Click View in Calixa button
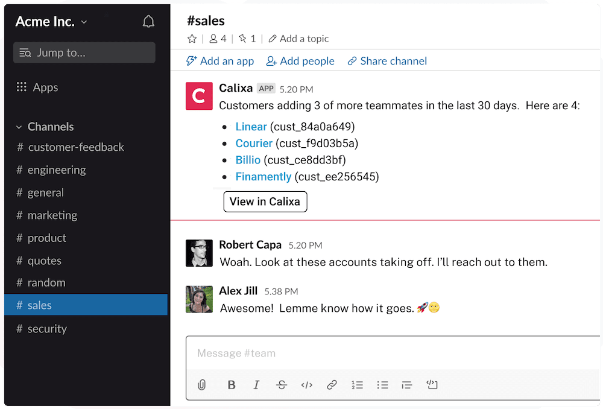This screenshot has height=409, width=603. click(265, 201)
